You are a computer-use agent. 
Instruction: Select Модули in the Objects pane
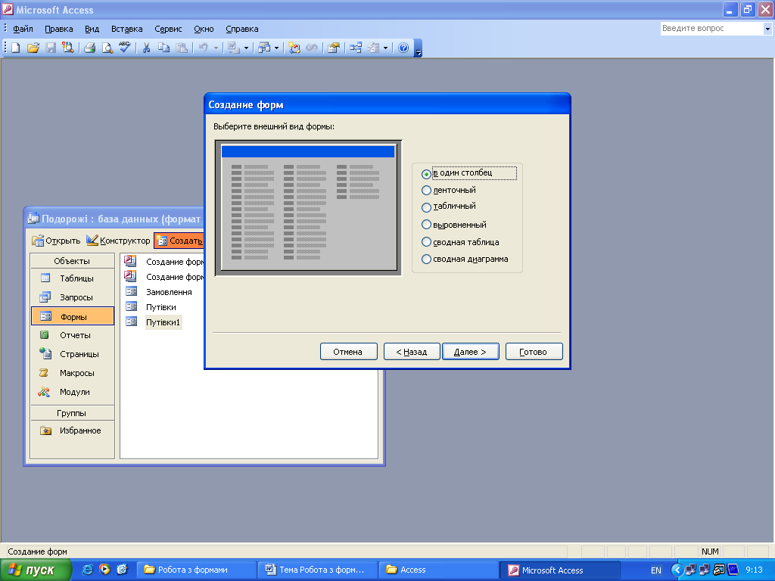pos(72,392)
